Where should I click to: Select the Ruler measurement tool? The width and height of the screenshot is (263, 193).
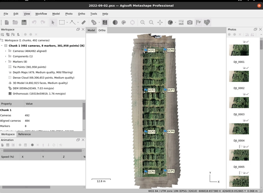tap(84, 22)
